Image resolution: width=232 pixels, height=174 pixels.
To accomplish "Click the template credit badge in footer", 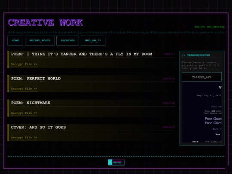I will point(116,162).
